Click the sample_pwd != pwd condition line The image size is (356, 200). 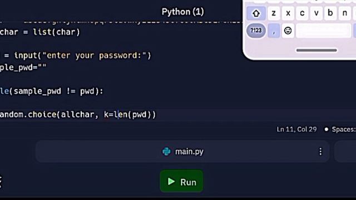[x=52, y=91]
